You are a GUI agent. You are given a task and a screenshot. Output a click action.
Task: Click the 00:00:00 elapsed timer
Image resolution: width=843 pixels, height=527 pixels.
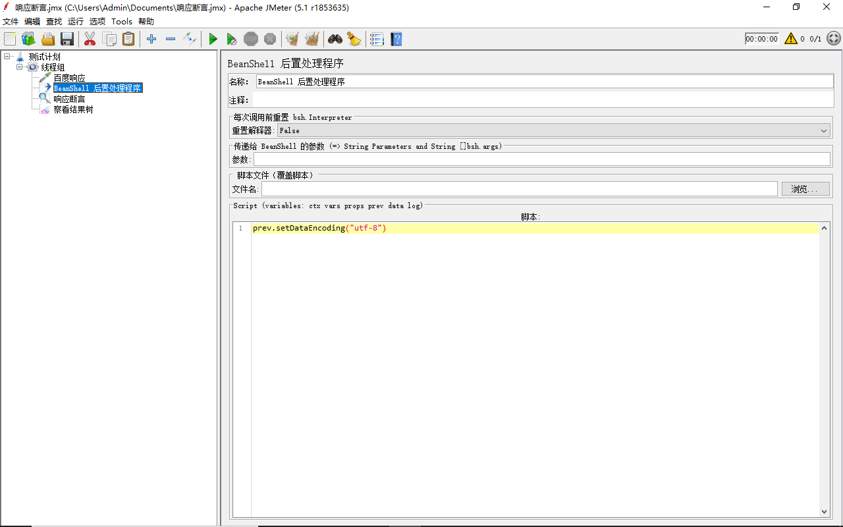click(x=762, y=39)
